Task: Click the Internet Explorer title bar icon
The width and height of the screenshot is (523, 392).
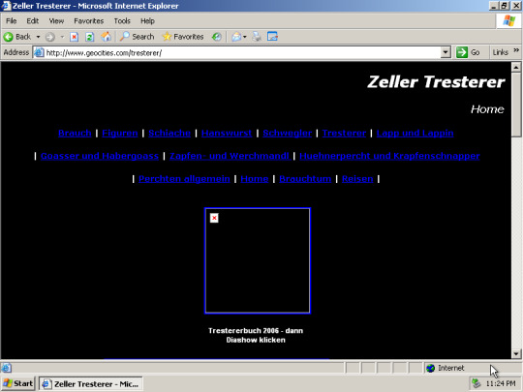Action: click(6, 6)
